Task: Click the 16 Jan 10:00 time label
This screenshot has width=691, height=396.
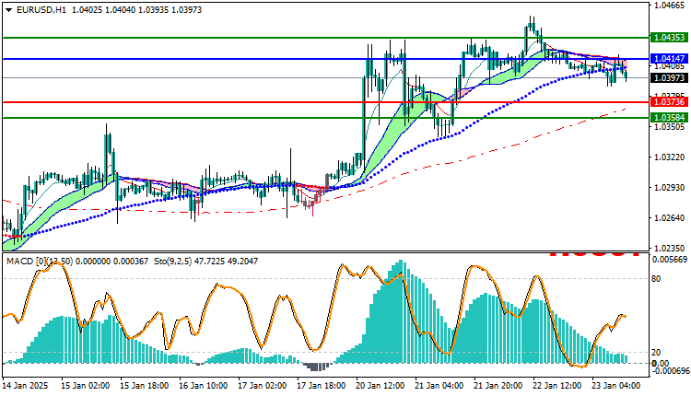Action: 204,386
